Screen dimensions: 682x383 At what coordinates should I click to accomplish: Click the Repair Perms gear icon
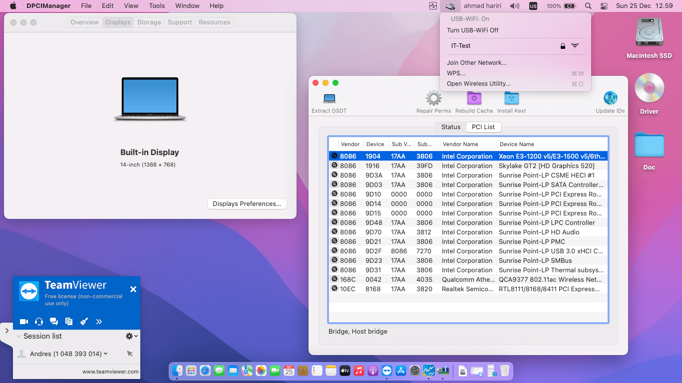pyautogui.click(x=433, y=98)
